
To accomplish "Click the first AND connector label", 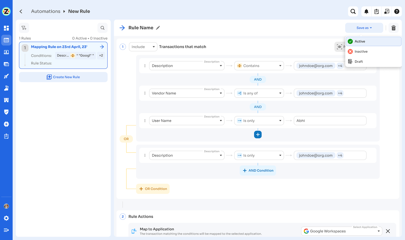I will point(258,79).
